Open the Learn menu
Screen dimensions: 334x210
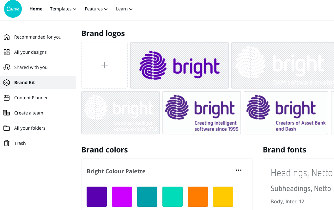point(124,9)
